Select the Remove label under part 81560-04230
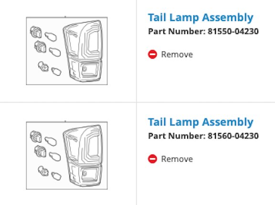 tap(177, 159)
